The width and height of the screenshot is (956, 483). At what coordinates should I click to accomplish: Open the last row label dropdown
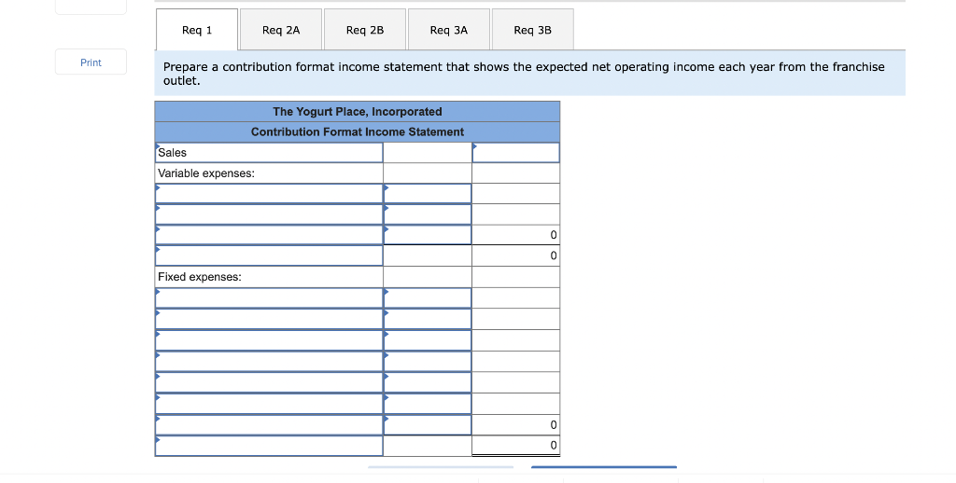pyautogui.click(x=269, y=446)
